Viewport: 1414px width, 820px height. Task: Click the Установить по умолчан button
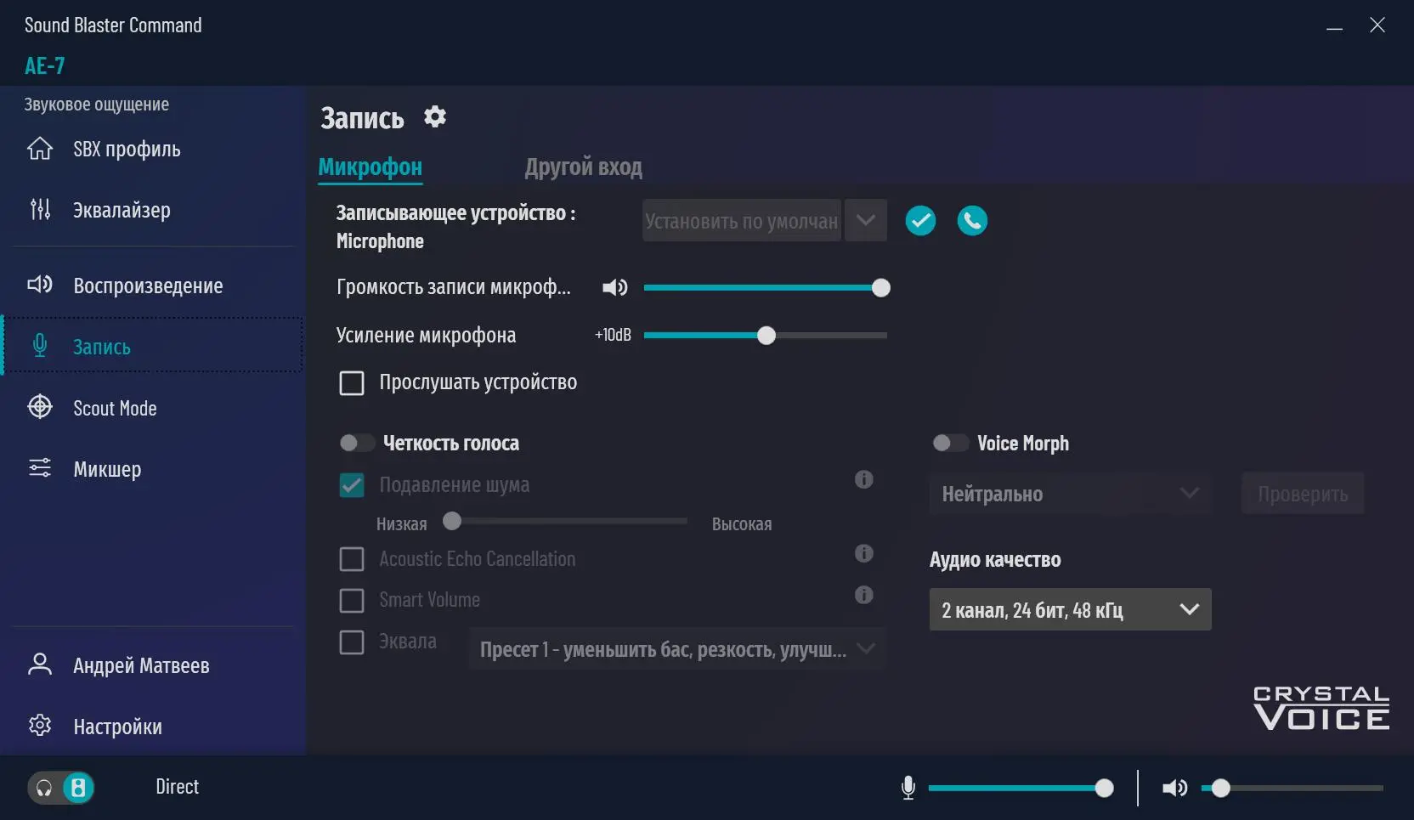point(742,221)
